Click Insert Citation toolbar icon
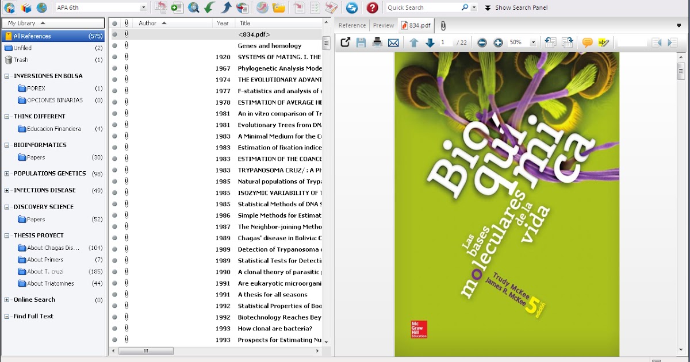Screen dimensions: 690x362 (x=298, y=7)
